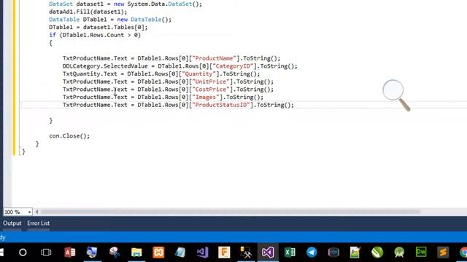This screenshot has height=262, width=467.
Task: Click the "UnitPrice" string literal
Action: [212, 82]
